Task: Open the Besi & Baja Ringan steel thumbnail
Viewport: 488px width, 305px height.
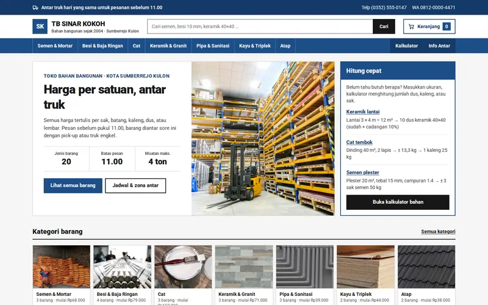Action: pyautogui.click(x=123, y=267)
